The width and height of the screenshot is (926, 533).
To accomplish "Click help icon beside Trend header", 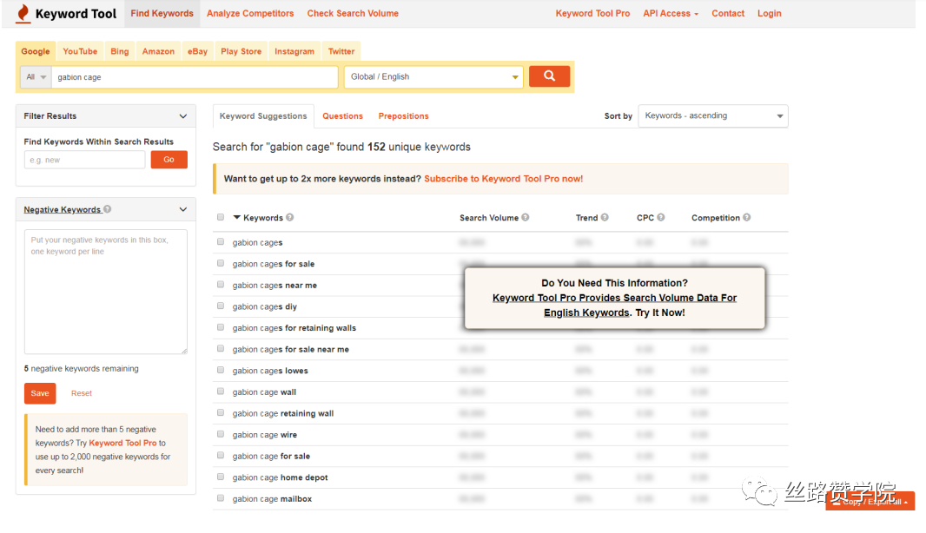I will 605,217.
